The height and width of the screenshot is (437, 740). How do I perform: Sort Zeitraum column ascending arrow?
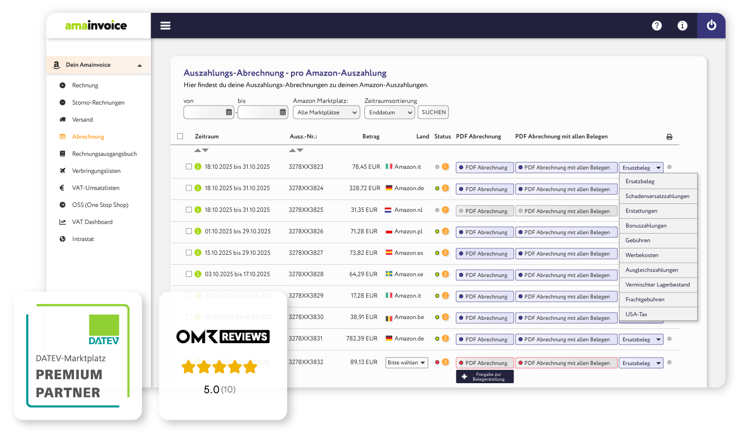point(198,150)
